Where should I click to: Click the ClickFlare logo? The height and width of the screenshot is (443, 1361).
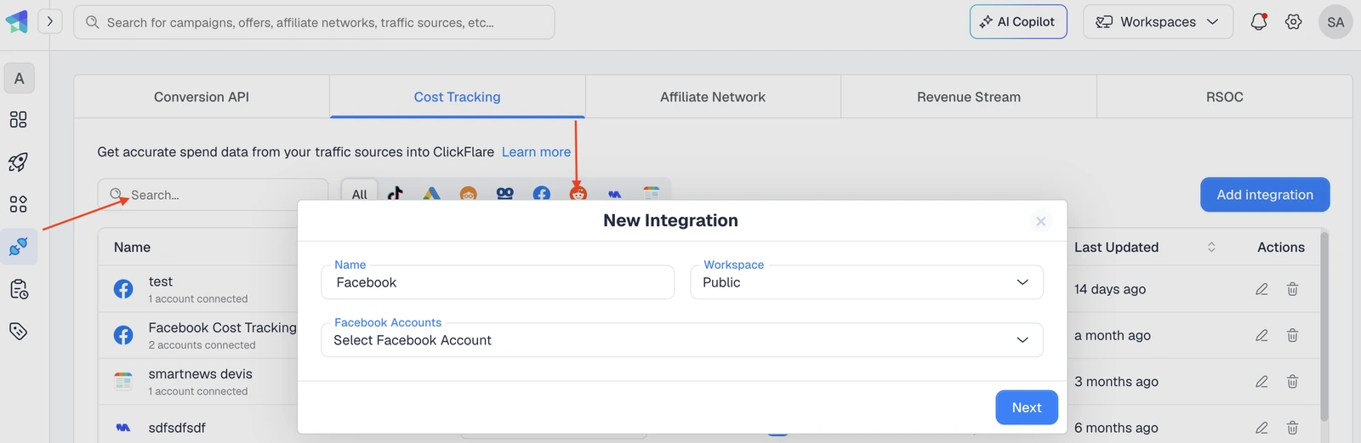[x=17, y=21]
